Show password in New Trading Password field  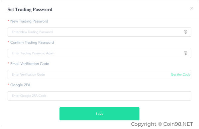(x=185, y=32)
